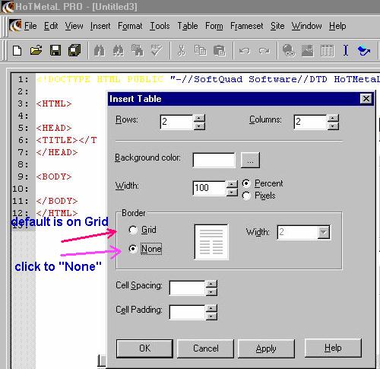Click the Save All stacked disks icon
This screenshot has height=369, width=380.
[74, 50]
